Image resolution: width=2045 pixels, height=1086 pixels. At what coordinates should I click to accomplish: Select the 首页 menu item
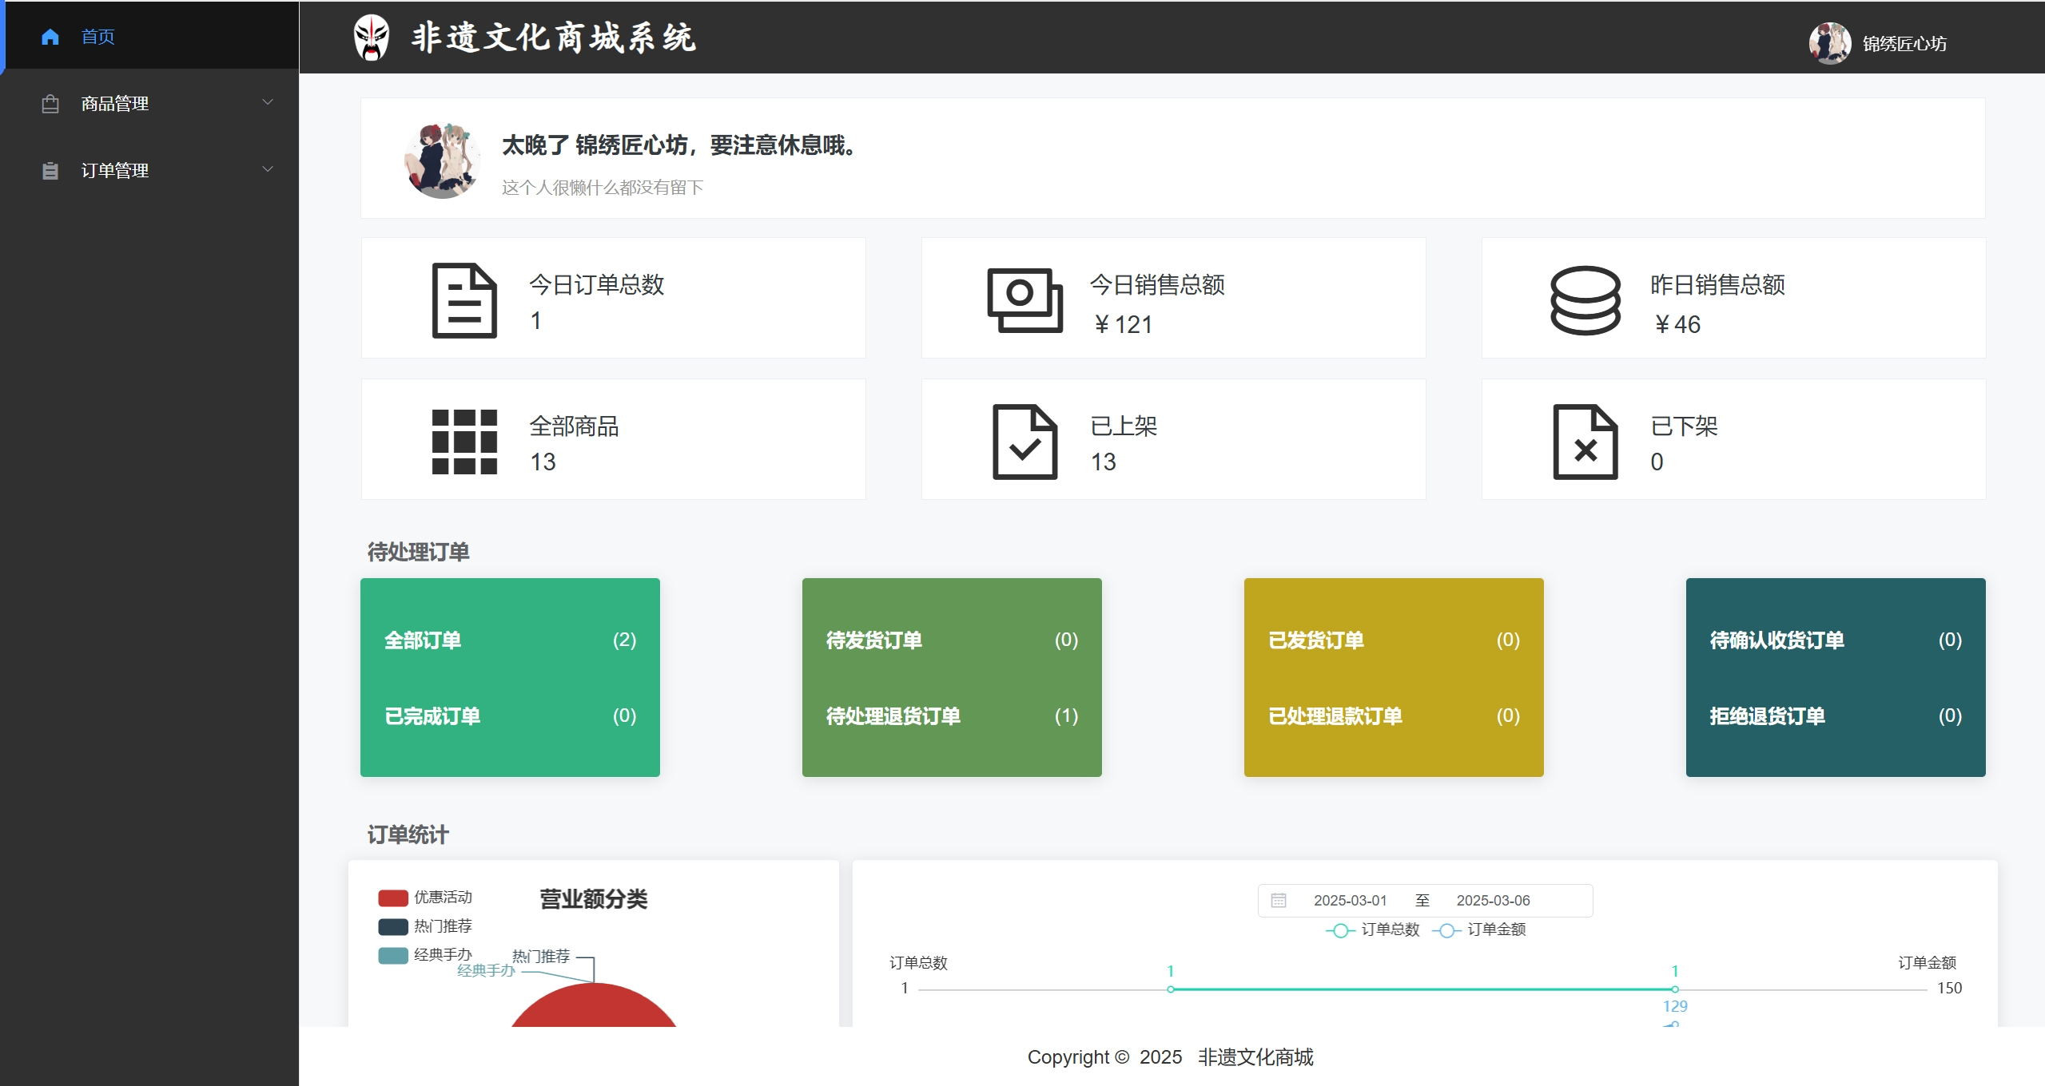tap(97, 37)
